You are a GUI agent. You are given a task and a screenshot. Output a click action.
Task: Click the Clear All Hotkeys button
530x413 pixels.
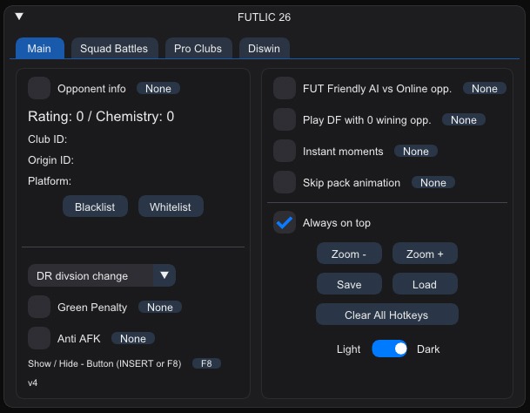coord(386,315)
